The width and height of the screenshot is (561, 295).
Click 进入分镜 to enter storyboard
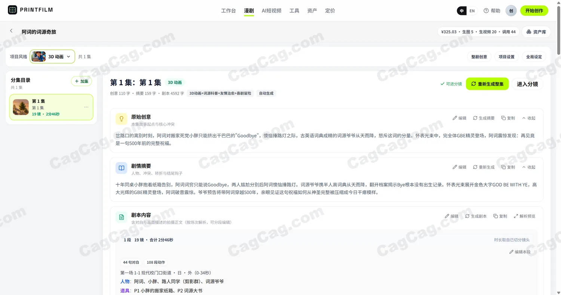pos(527,84)
